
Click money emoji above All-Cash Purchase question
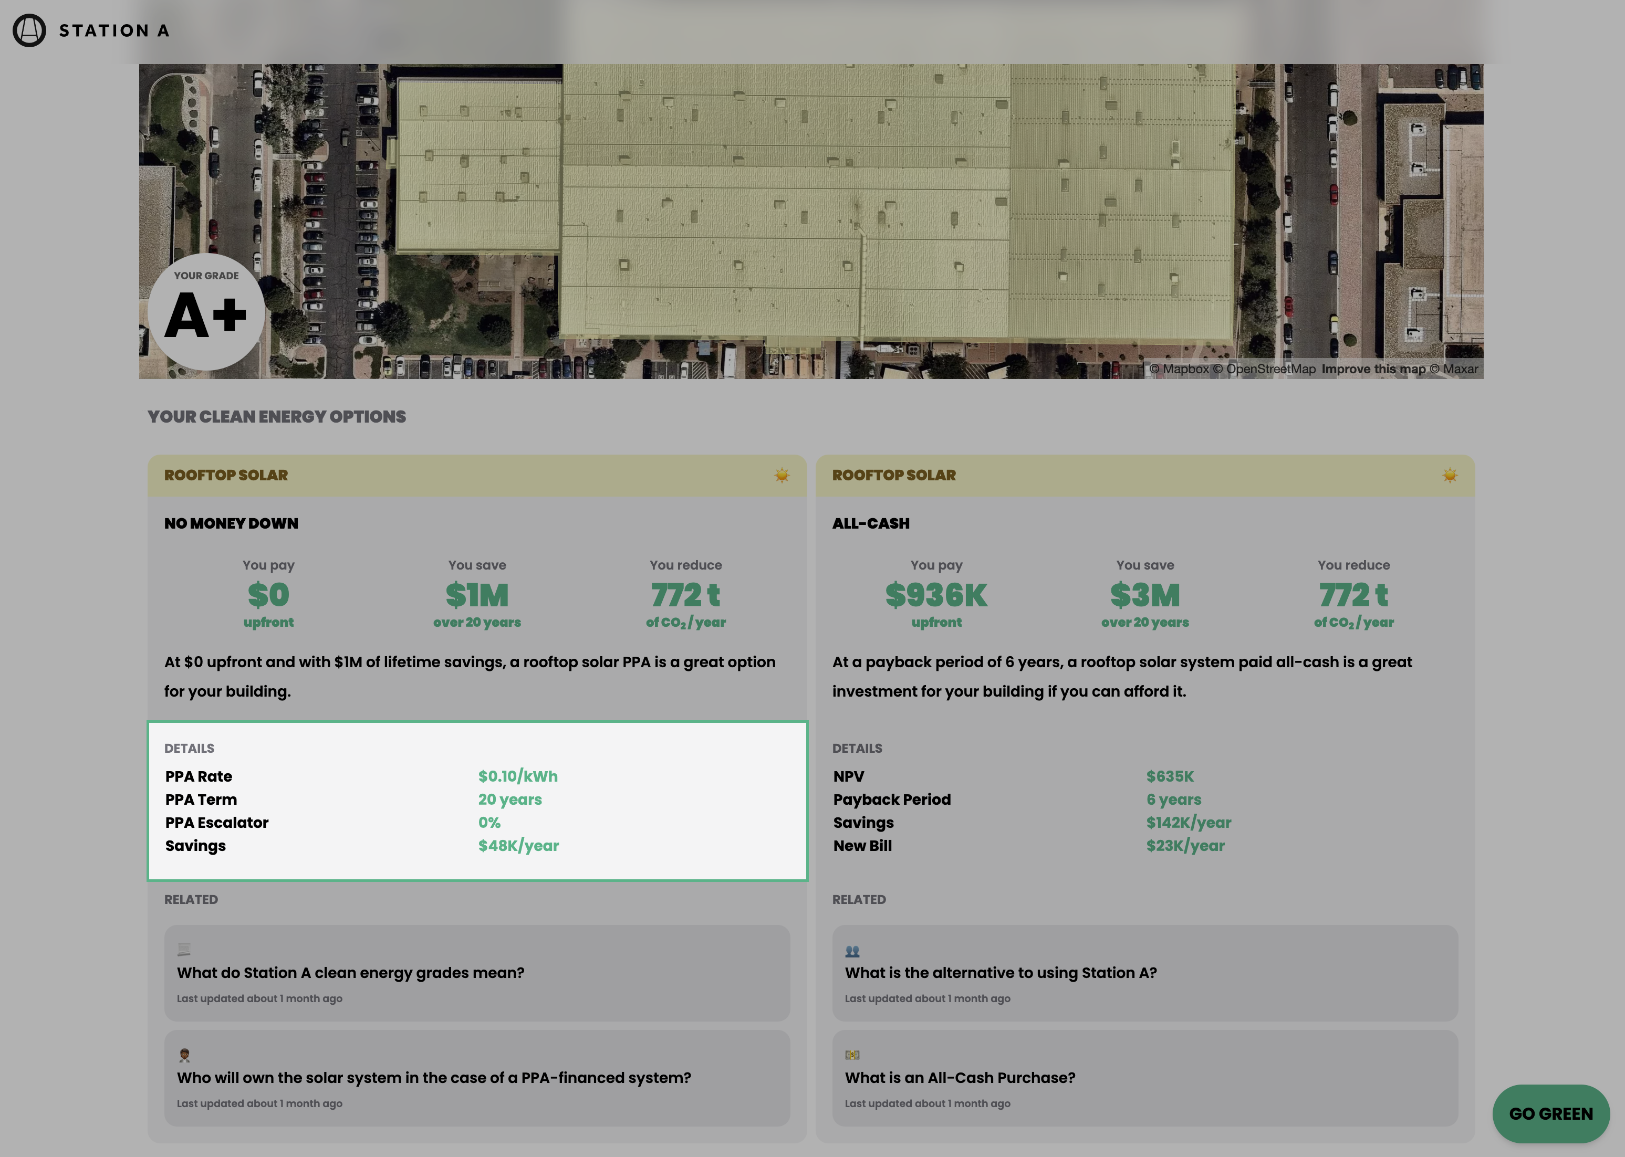852,1055
